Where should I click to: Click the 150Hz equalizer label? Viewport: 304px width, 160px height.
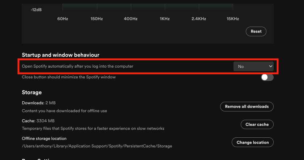(x=97, y=19)
